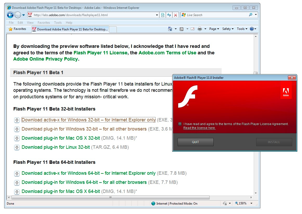Click the Adobe logo in the installer
The height and width of the screenshot is (214, 302).
click(x=286, y=92)
